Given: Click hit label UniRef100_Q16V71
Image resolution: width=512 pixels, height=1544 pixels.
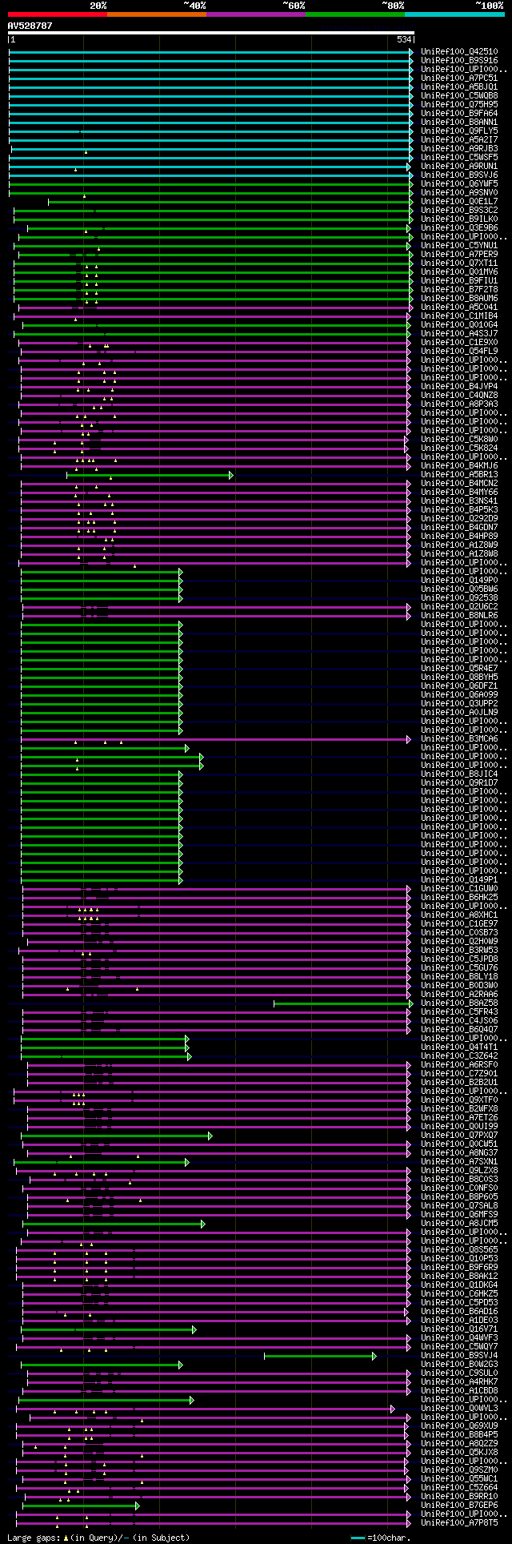Looking at the screenshot, I should point(461,1329).
